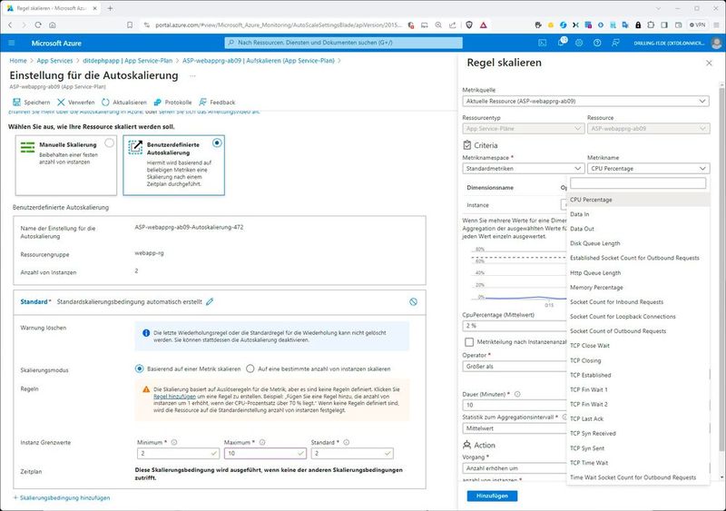Open the Brave shields icon

click(469, 25)
